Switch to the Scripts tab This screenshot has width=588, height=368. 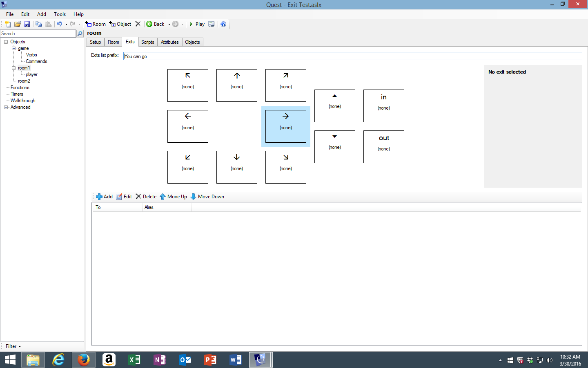(x=147, y=42)
